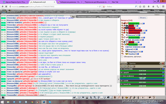Switch to the Системные сообщения tab

click(x=87, y=17)
